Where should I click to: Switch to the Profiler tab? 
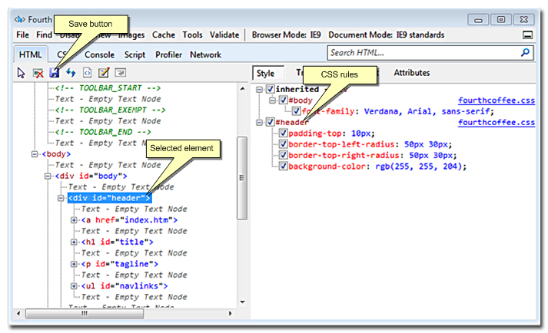click(168, 54)
